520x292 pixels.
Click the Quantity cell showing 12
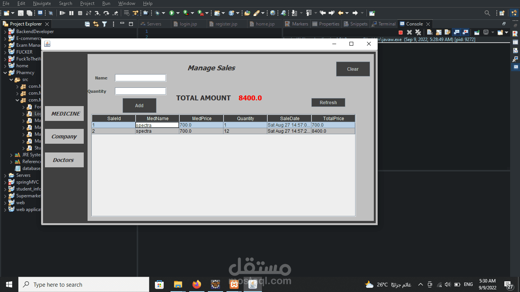(x=245, y=131)
